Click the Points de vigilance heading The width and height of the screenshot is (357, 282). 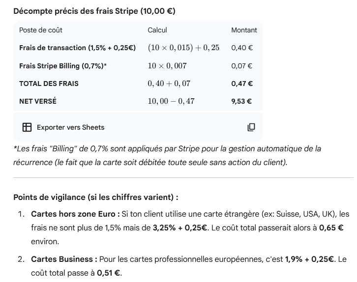pos(95,197)
